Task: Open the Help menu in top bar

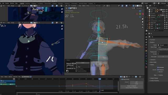Action: (16, 3)
